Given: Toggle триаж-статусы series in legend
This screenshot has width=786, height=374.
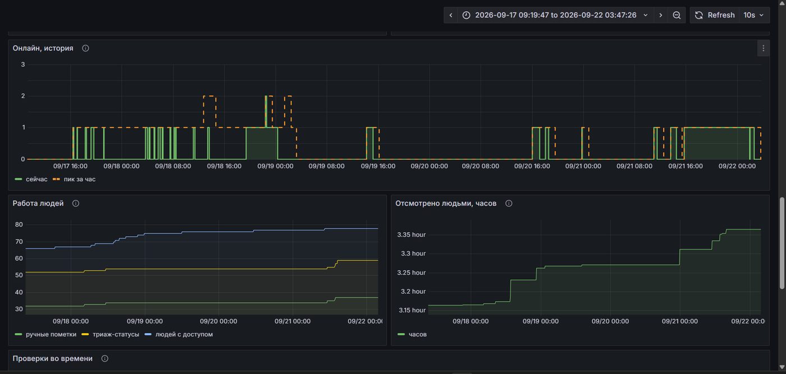Looking at the screenshot, I should pos(111,334).
